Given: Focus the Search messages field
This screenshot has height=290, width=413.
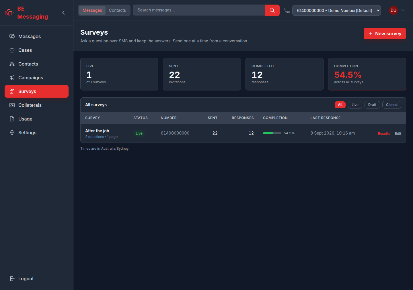Looking at the screenshot, I should click(x=199, y=10).
